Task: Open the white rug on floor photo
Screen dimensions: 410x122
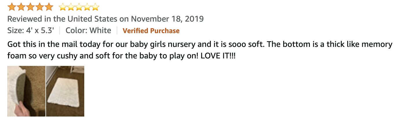Action: point(65,91)
